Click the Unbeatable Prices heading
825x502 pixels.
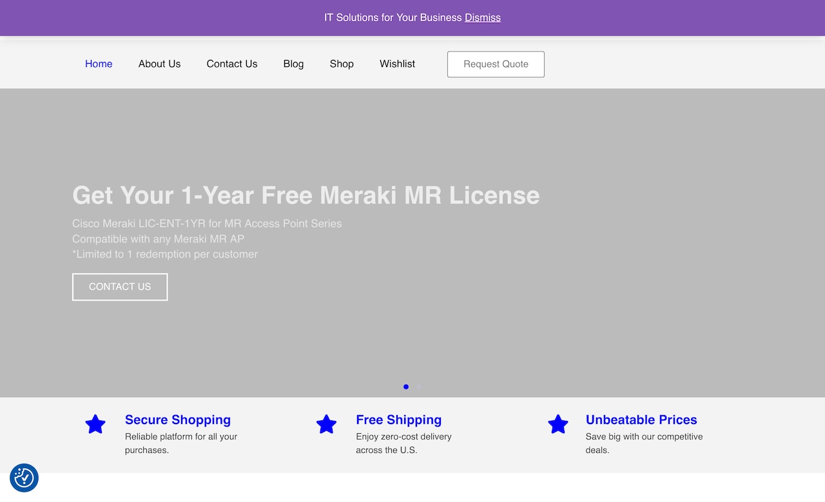(x=641, y=420)
